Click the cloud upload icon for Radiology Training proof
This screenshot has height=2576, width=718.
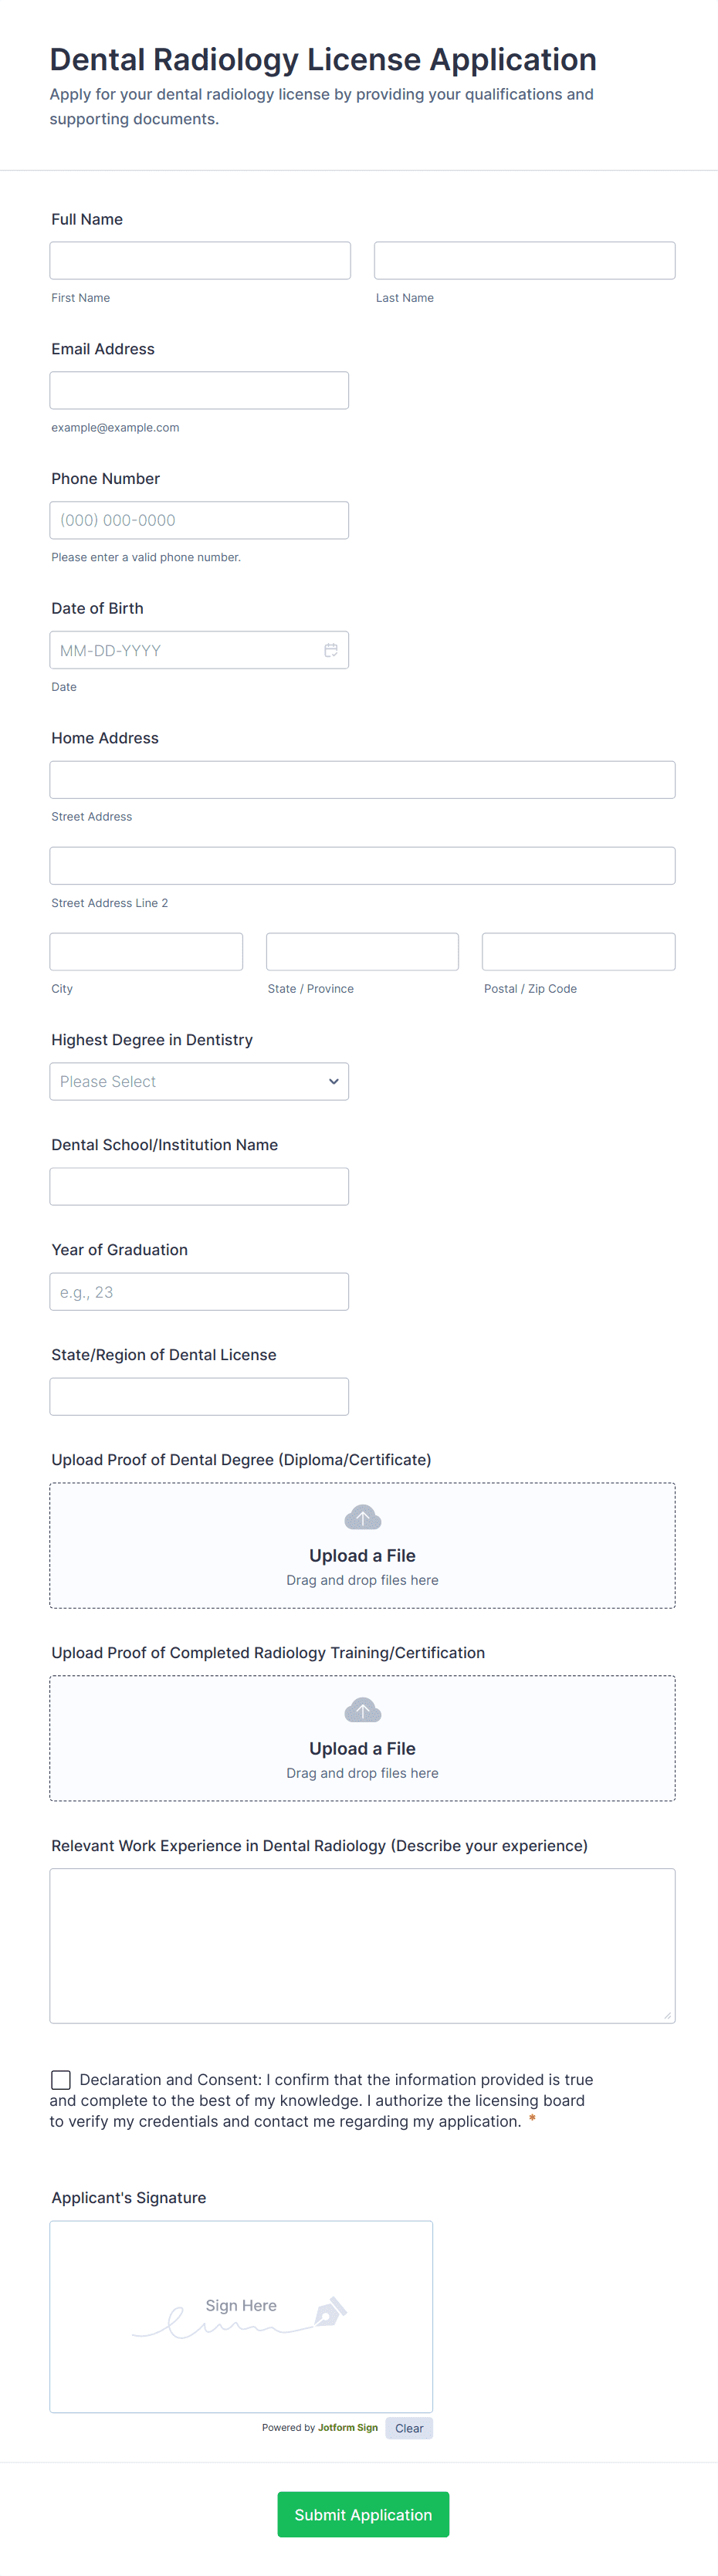tap(362, 1710)
